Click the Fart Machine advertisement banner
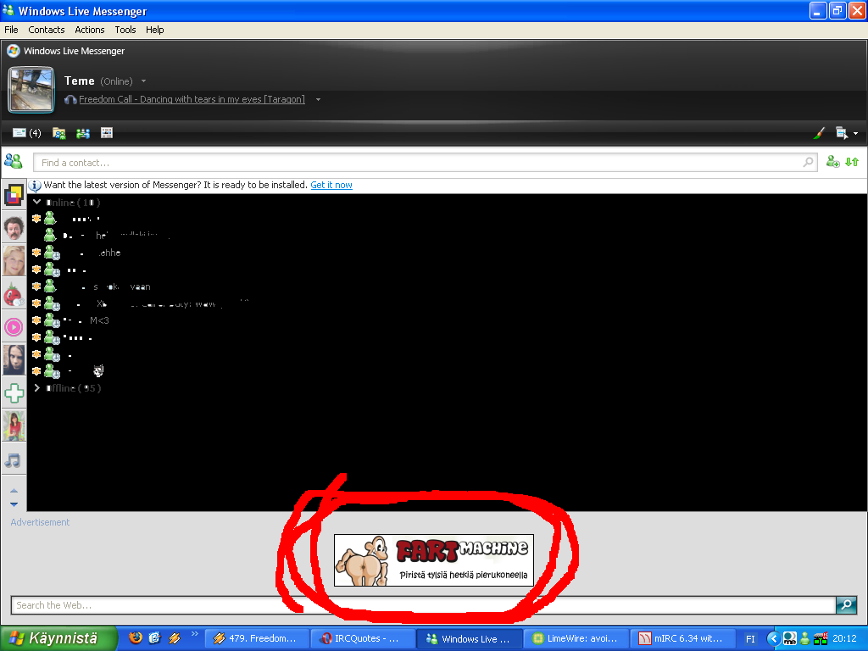Image resolution: width=868 pixels, height=651 pixels. click(434, 560)
